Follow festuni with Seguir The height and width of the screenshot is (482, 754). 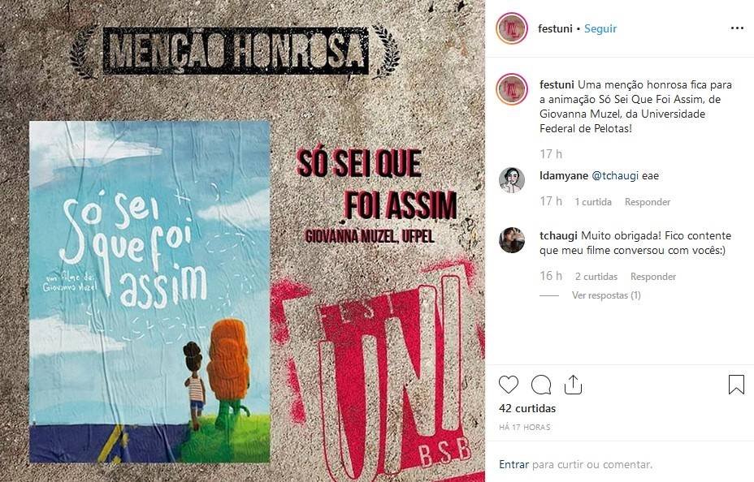pos(600,28)
